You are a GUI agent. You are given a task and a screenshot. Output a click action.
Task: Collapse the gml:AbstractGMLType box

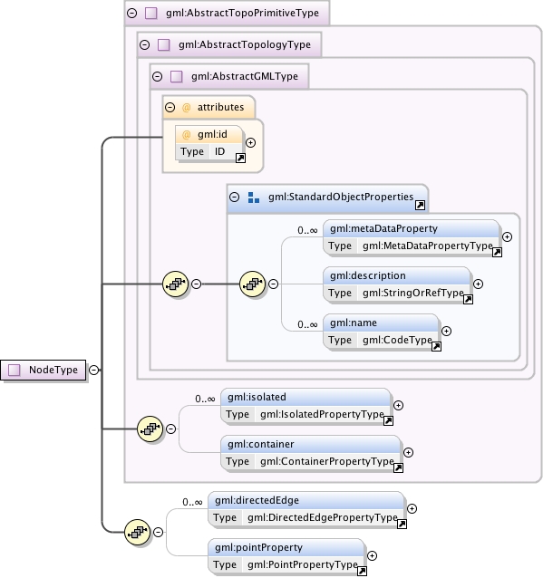click(x=158, y=77)
